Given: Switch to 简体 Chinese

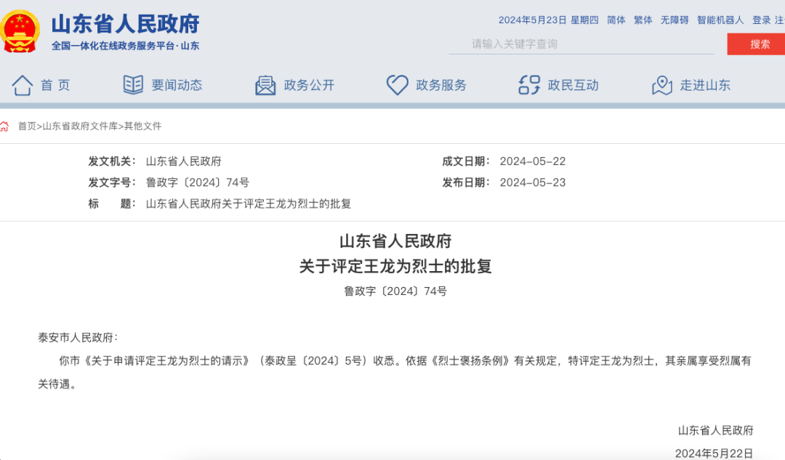Looking at the screenshot, I should tap(616, 20).
